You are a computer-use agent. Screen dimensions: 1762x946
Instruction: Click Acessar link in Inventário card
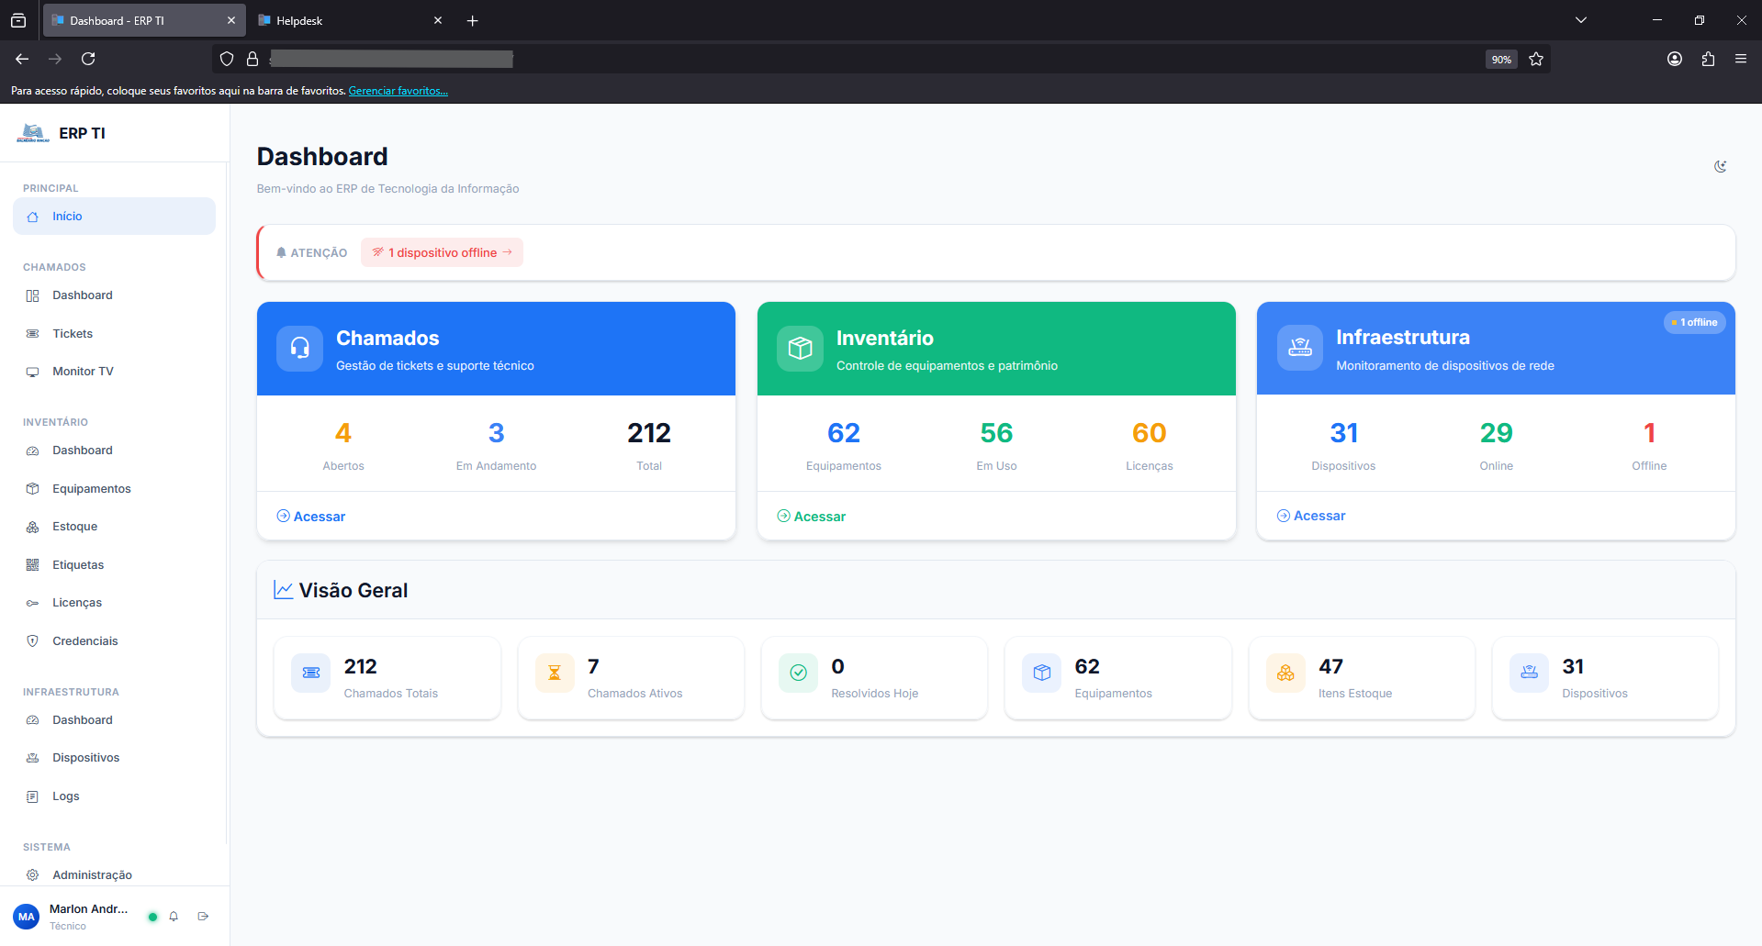point(812,517)
